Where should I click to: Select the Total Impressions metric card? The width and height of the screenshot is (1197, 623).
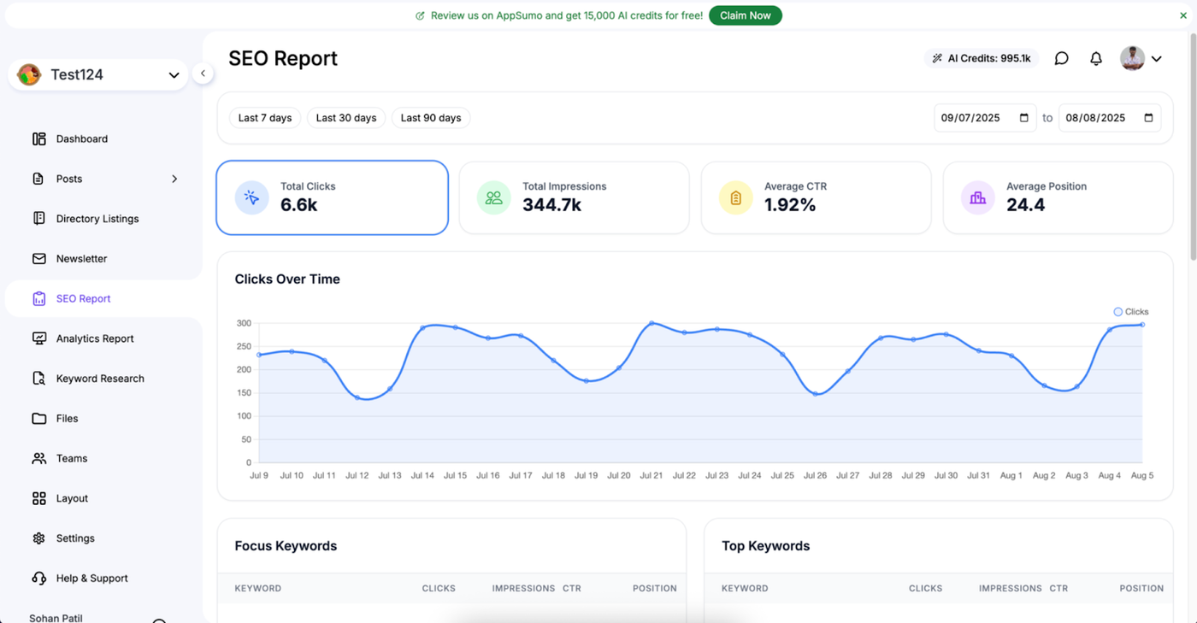pyautogui.click(x=574, y=197)
